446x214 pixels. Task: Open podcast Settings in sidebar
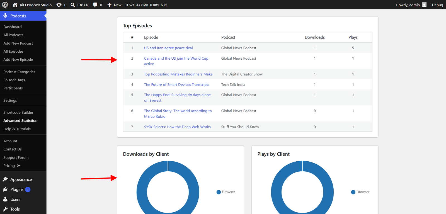pos(10,100)
